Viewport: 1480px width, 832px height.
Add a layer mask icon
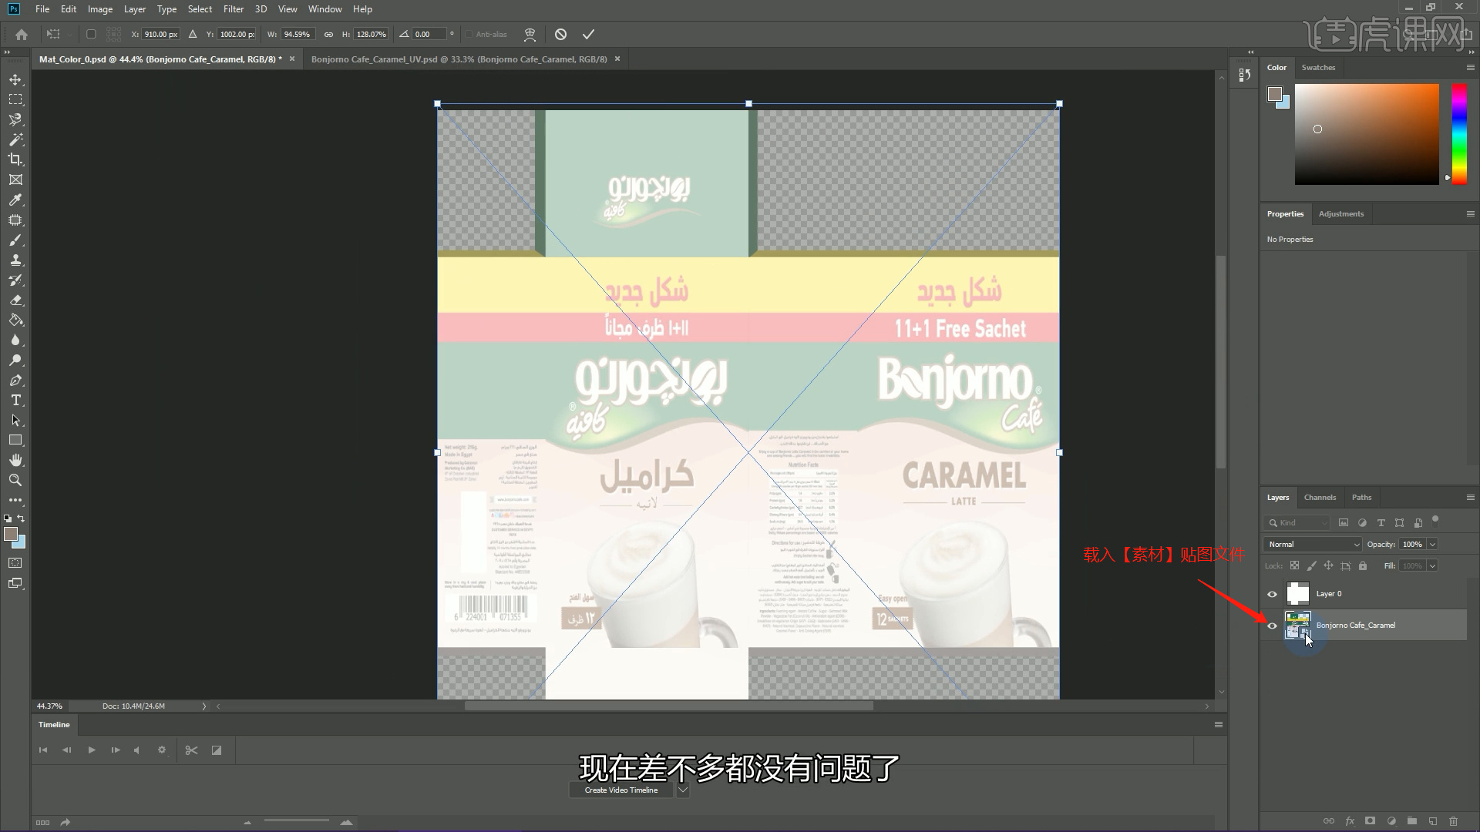coord(1370,821)
